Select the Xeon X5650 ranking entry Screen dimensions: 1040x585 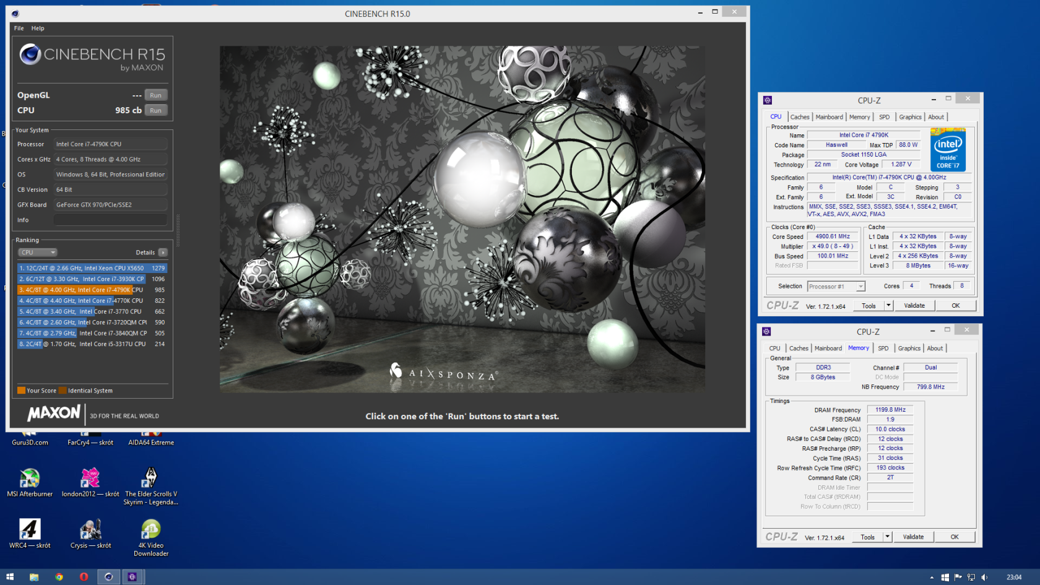(x=92, y=269)
